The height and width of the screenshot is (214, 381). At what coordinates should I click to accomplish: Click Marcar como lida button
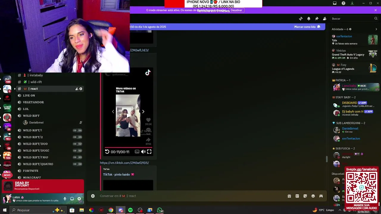(307, 27)
